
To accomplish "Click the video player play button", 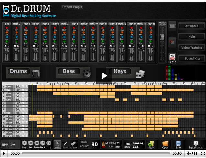I will (4, 153).
